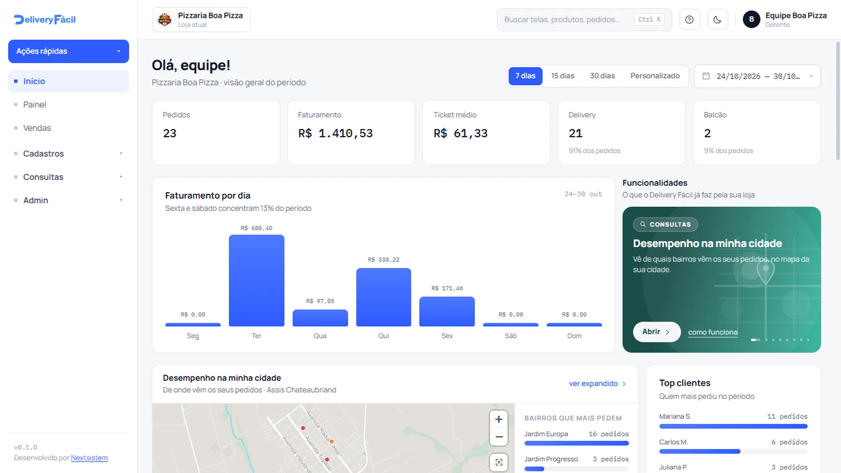The width and height of the screenshot is (841, 473).
Task: Expand the Ações rápidas dropdown
Action: pos(69,51)
